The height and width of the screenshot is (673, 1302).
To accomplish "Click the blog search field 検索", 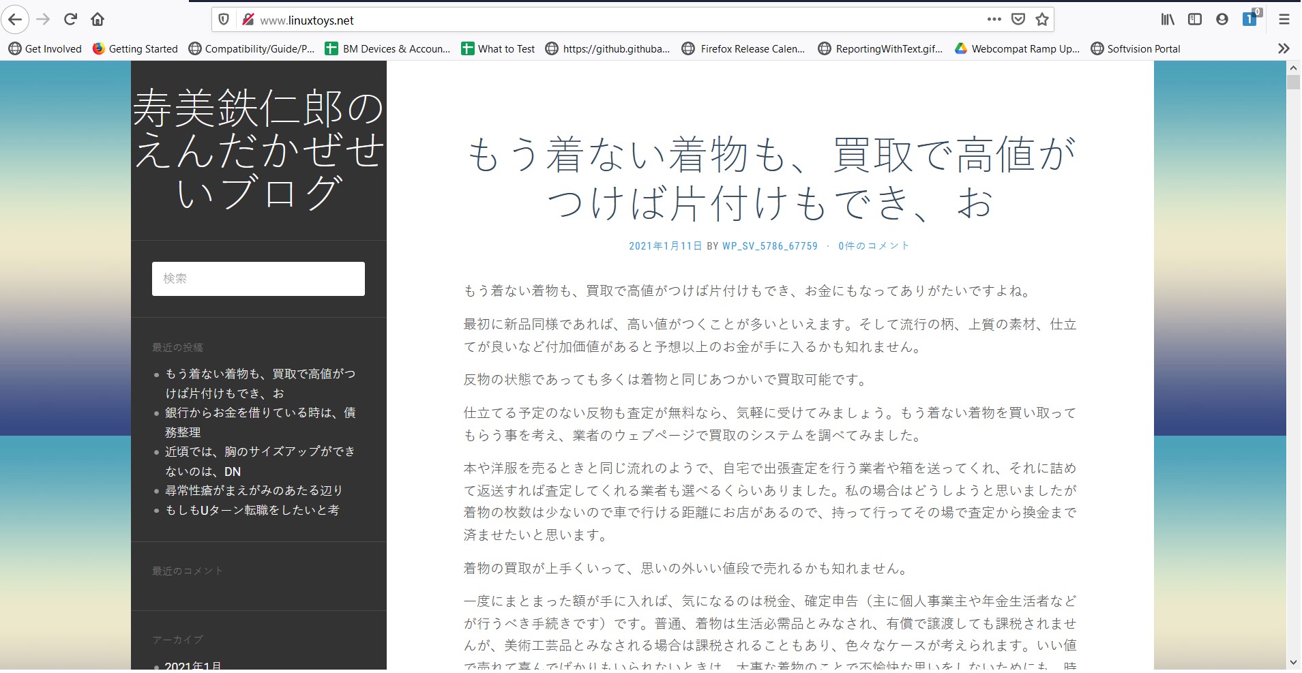I will (258, 279).
